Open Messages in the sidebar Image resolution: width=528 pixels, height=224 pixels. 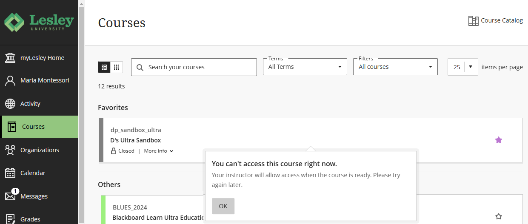(x=39, y=196)
